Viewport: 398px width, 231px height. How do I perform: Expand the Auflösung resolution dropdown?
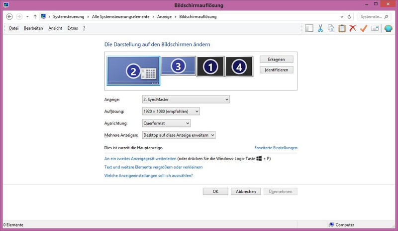171,112
